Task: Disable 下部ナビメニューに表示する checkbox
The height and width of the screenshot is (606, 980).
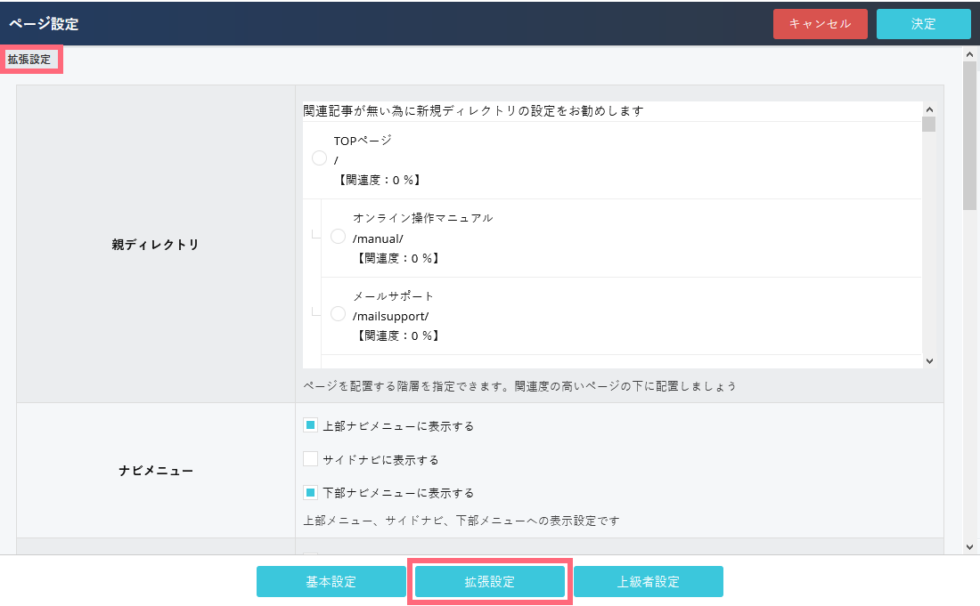Action: (x=310, y=492)
